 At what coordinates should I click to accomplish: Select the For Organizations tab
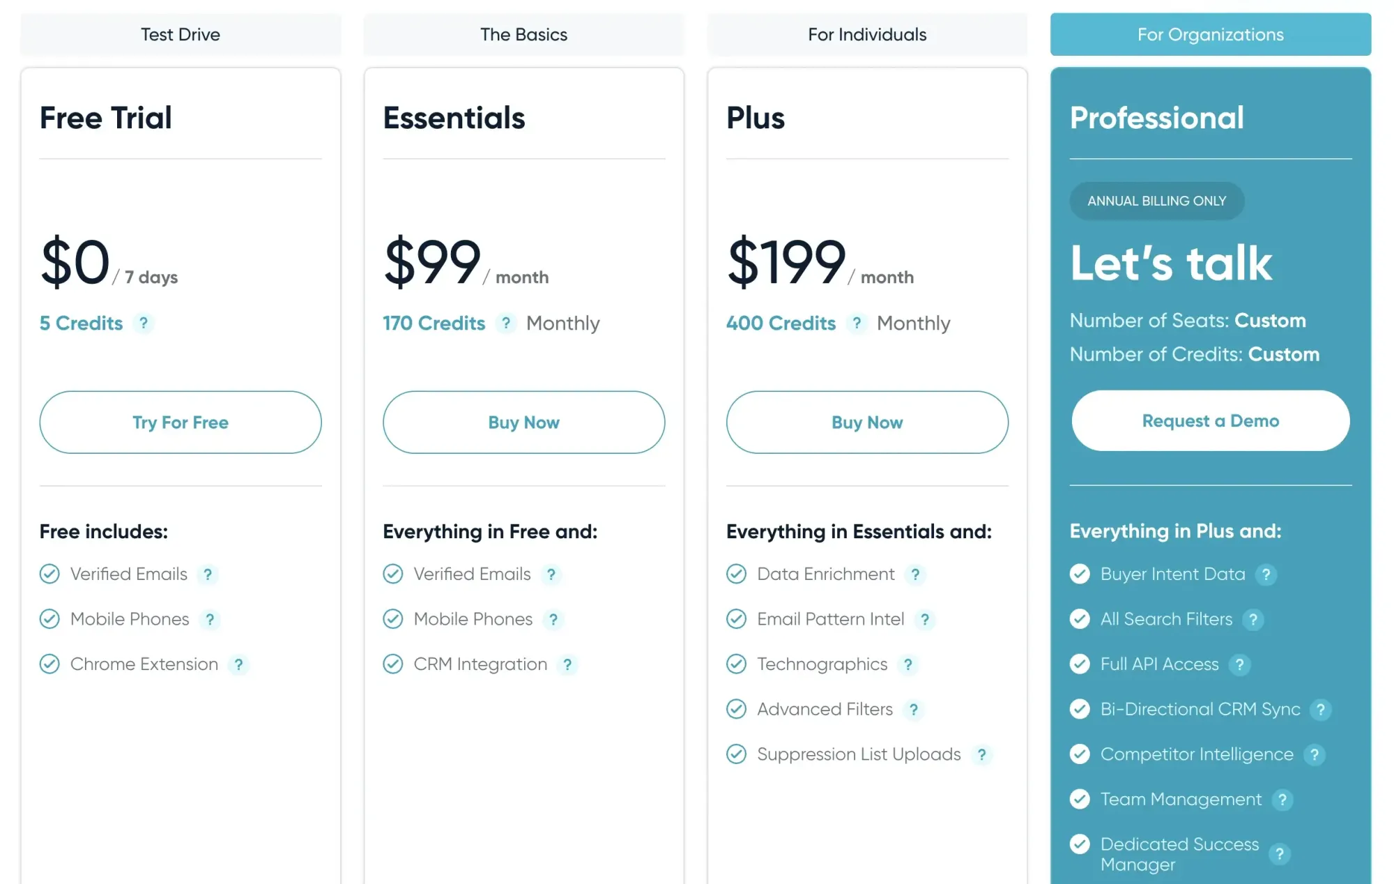coord(1210,34)
